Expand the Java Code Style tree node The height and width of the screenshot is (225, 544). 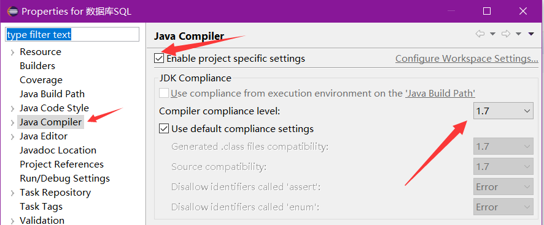pyautogui.click(x=12, y=108)
